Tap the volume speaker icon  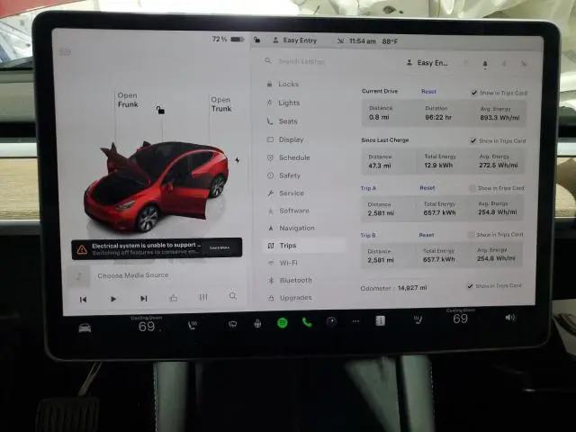(510, 318)
